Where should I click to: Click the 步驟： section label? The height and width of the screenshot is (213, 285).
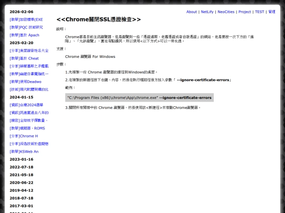point(61,64)
